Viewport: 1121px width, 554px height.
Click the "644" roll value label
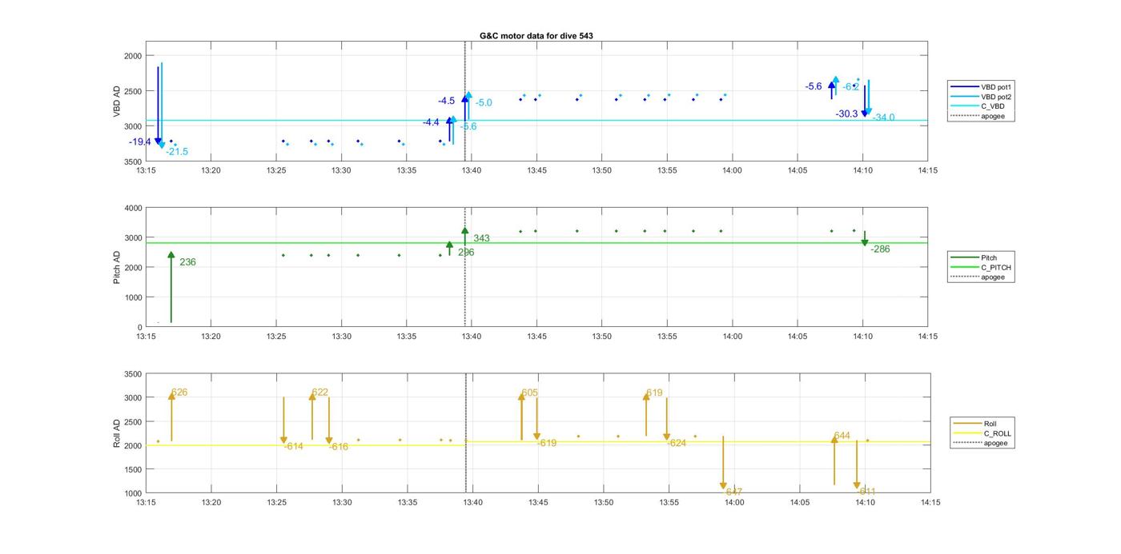[x=842, y=436]
